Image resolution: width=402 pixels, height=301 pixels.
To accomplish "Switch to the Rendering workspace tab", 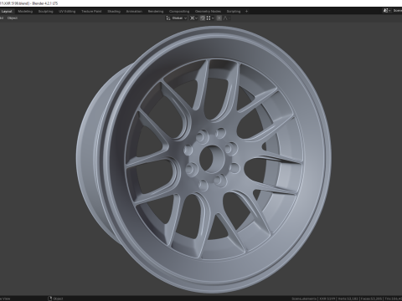I will (156, 11).
